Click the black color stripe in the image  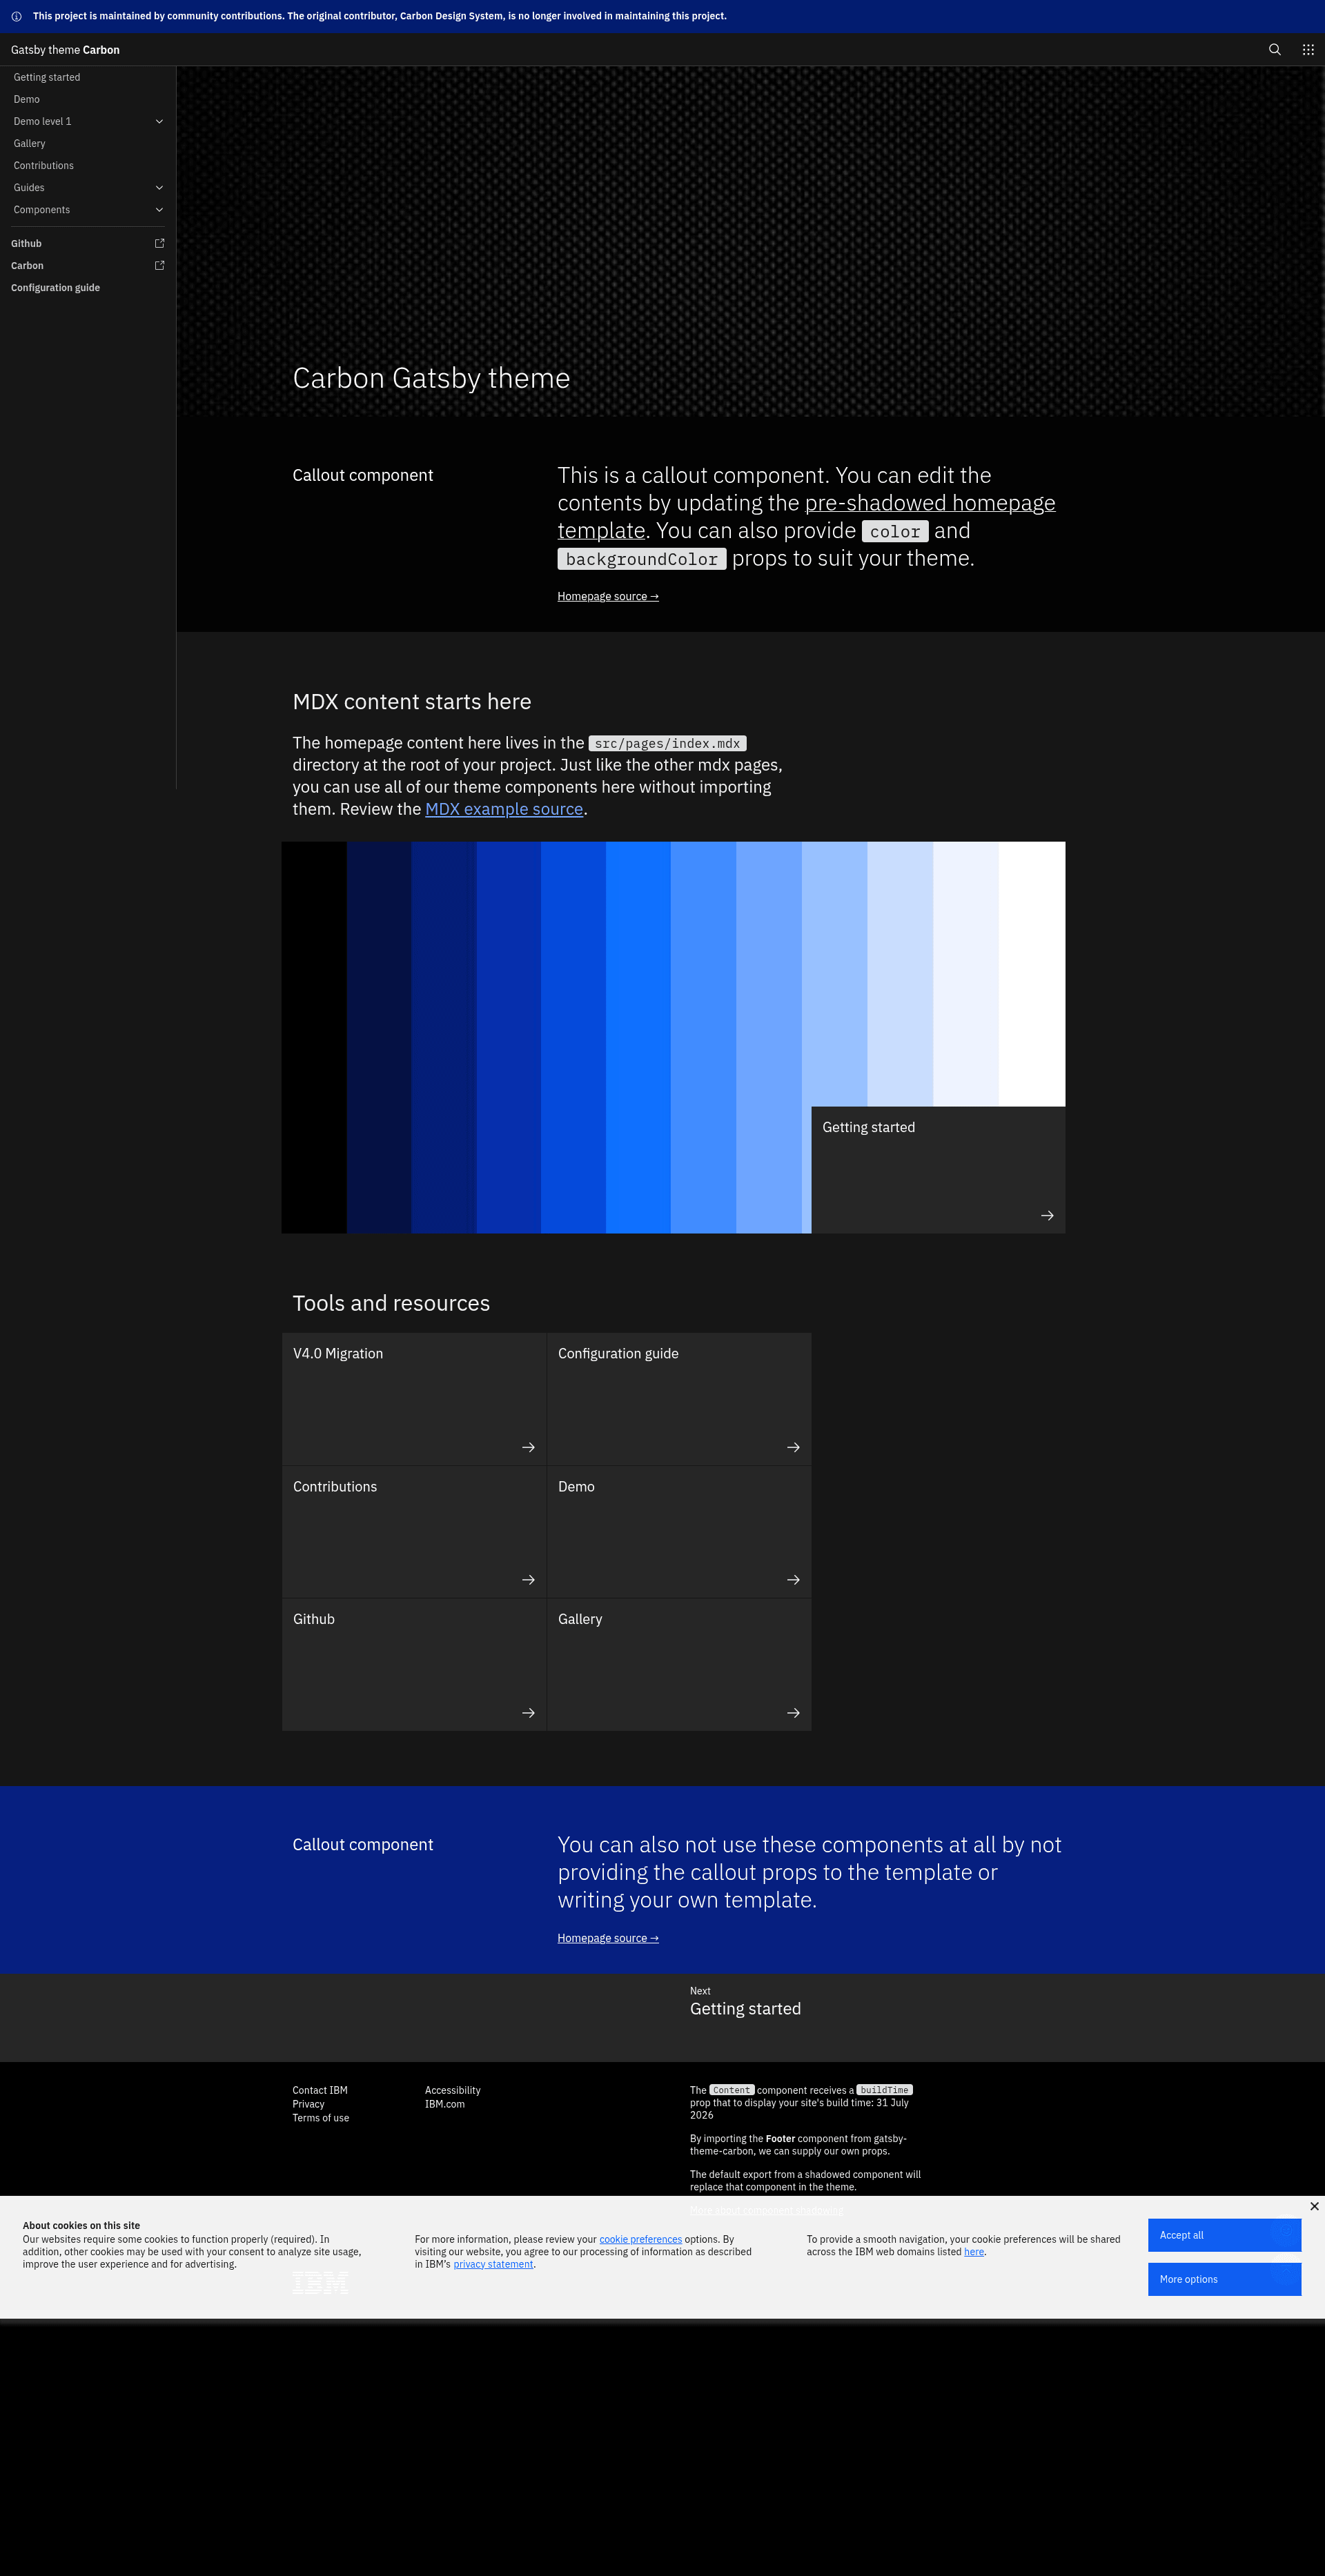[314, 1037]
